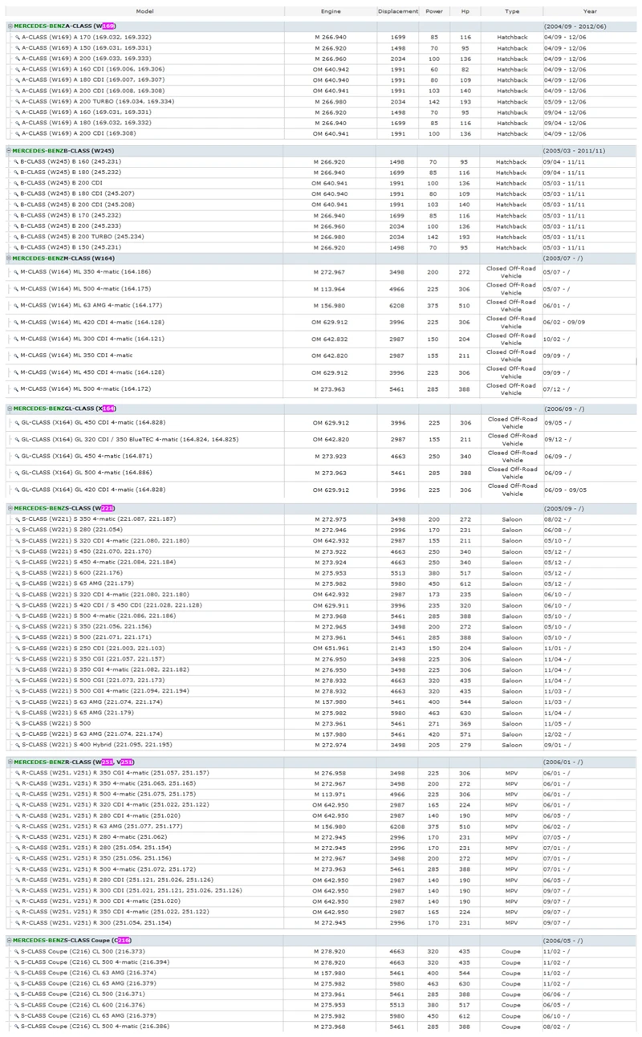This screenshot has height=1037, width=642.
Task: Click the Year column header
Action: tap(590, 12)
